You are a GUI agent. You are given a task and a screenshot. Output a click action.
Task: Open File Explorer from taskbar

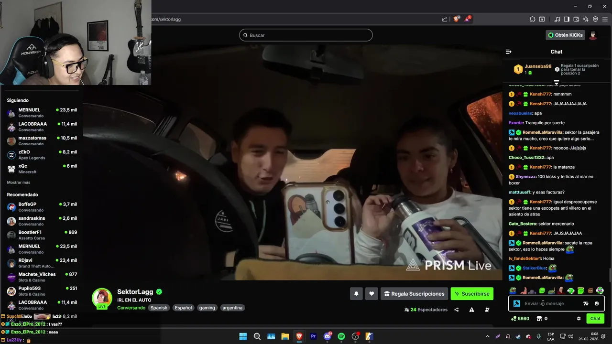[x=285, y=336]
